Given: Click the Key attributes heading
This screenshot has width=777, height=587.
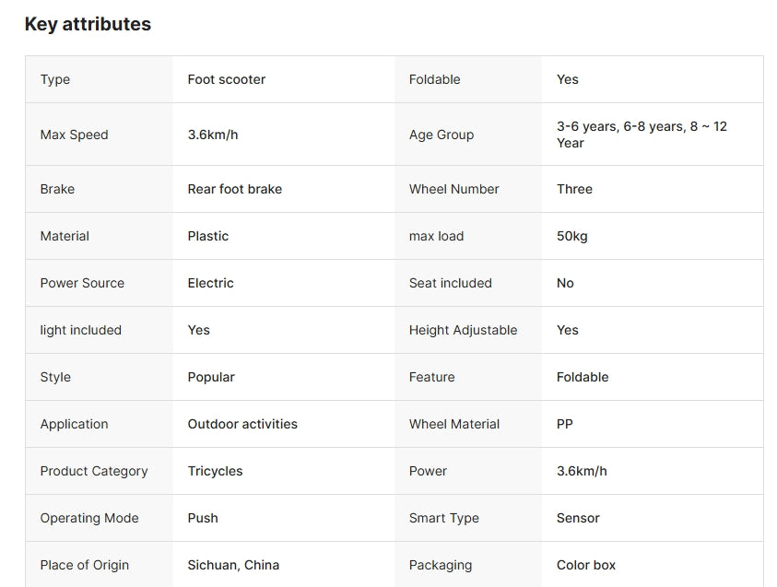Looking at the screenshot, I should 88,25.
